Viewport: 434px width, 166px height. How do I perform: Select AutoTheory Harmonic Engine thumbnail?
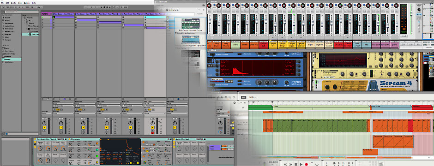[191, 24]
